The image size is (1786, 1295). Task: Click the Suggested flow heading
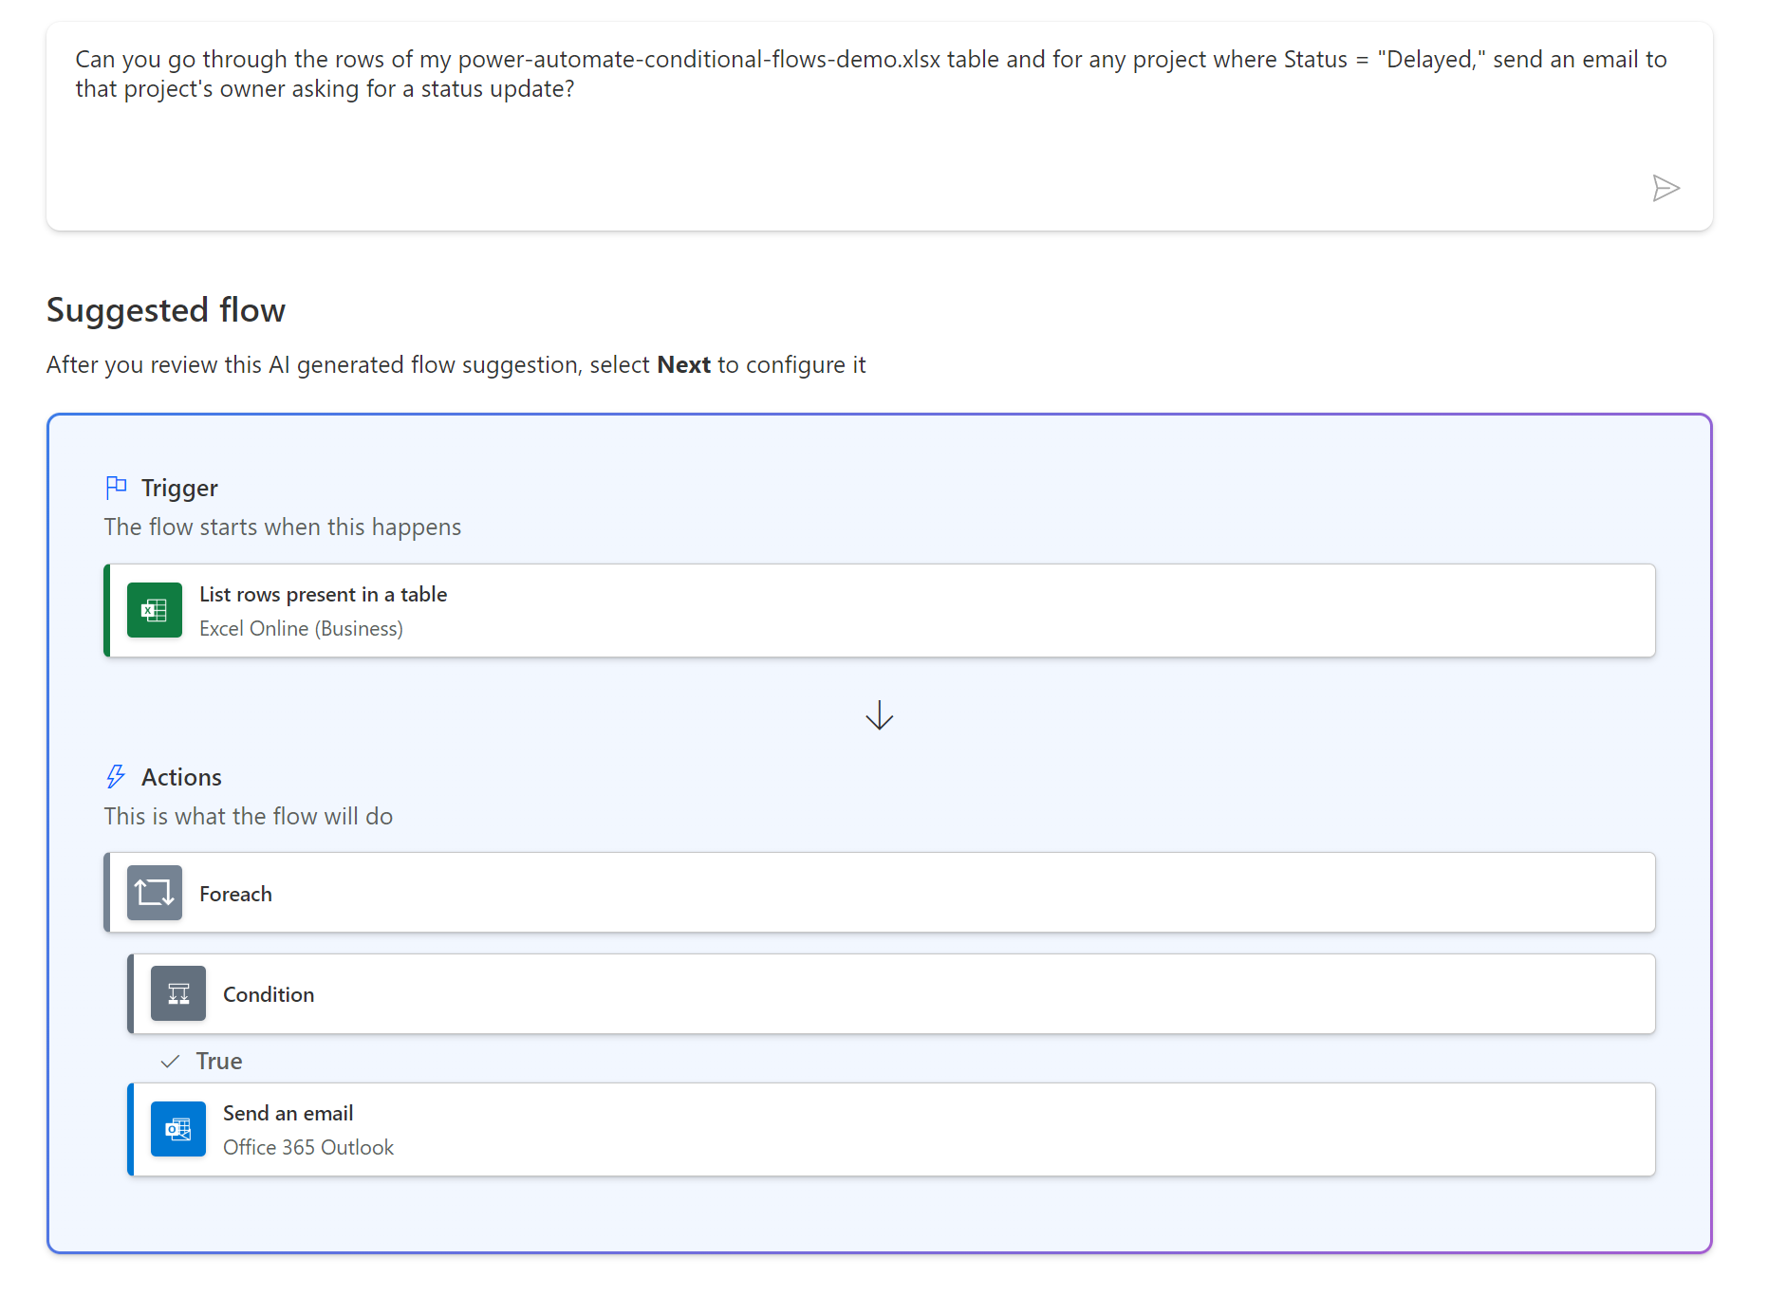tap(166, 310)
